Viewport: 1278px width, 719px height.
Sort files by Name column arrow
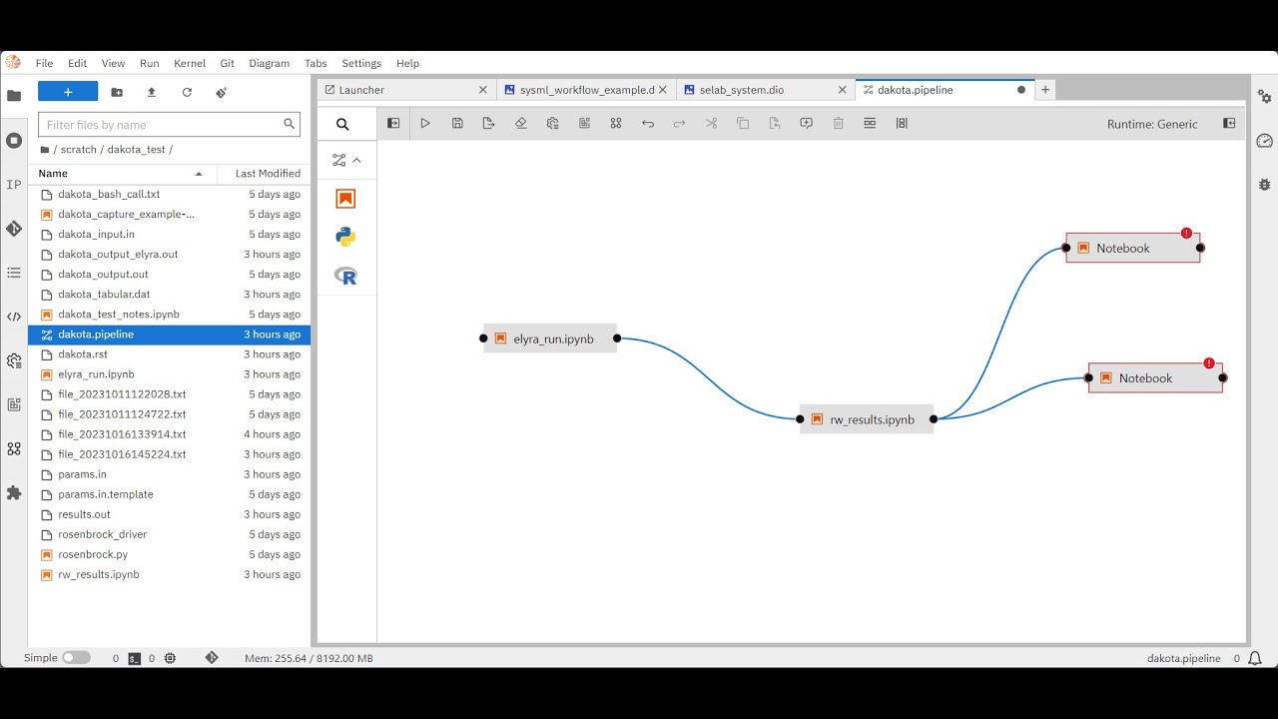[198, 174]
